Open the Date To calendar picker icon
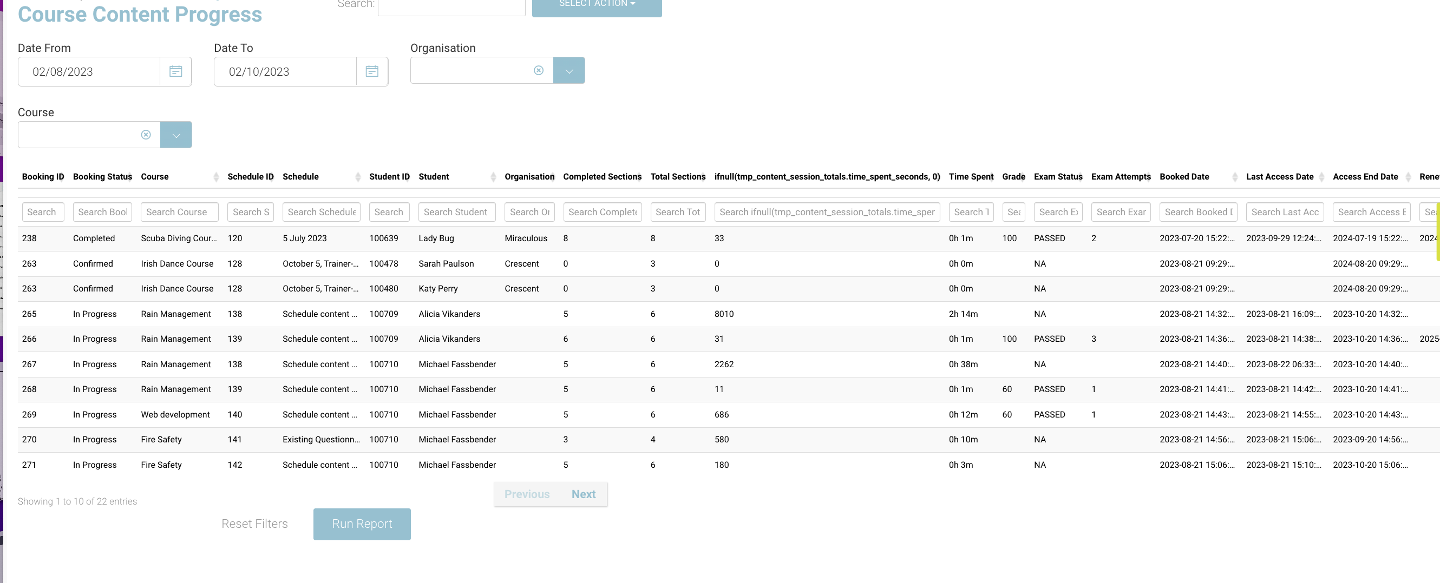 pos(372,71)
